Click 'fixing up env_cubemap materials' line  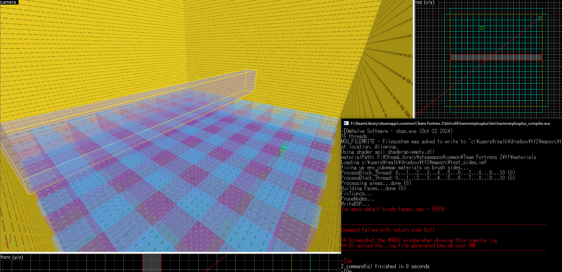click(x=405, y=168)
